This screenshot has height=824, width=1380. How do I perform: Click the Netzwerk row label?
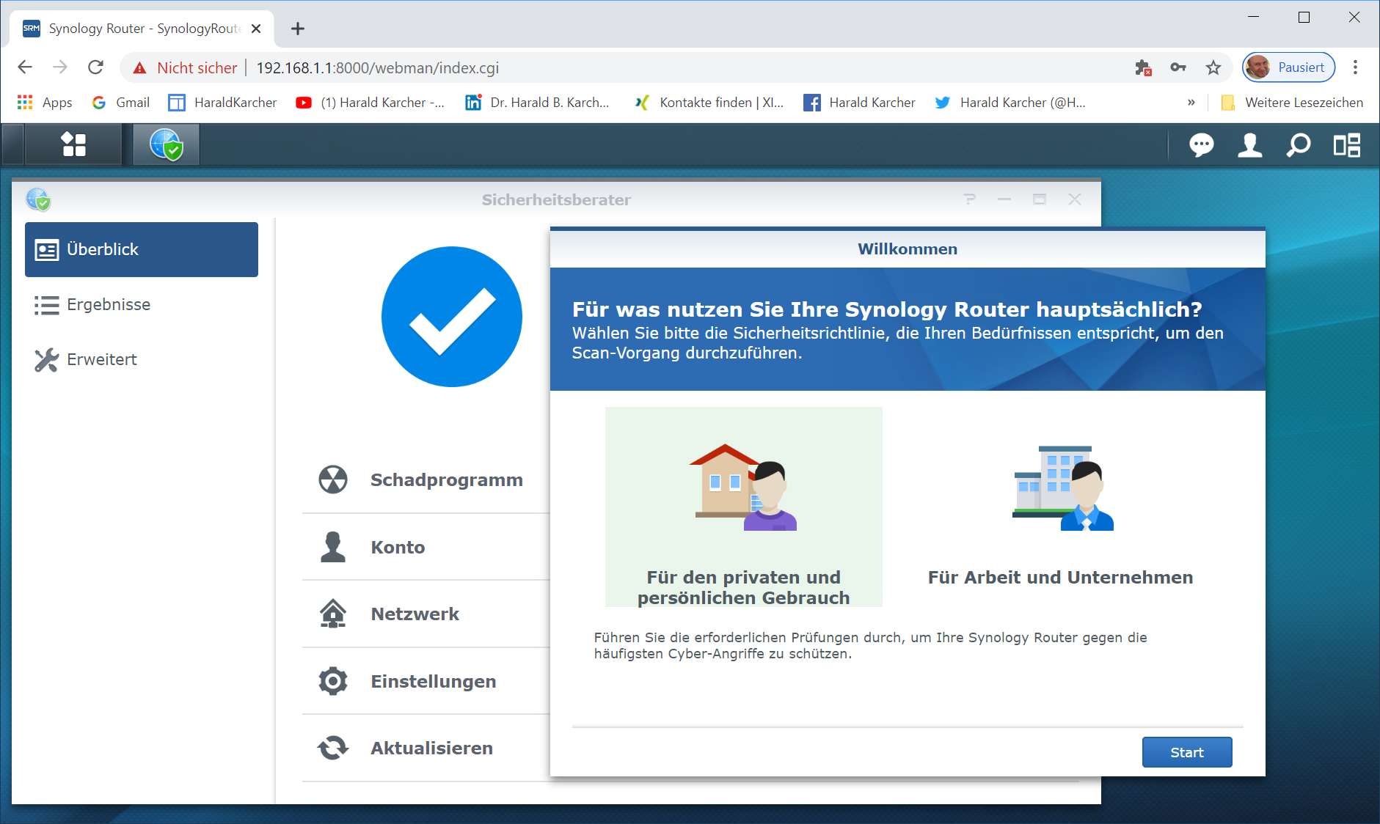tap(415, 614)
